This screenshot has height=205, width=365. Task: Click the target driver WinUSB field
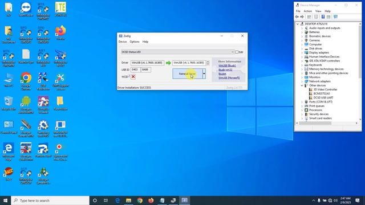pyautogui.click(x=189, y=63)
